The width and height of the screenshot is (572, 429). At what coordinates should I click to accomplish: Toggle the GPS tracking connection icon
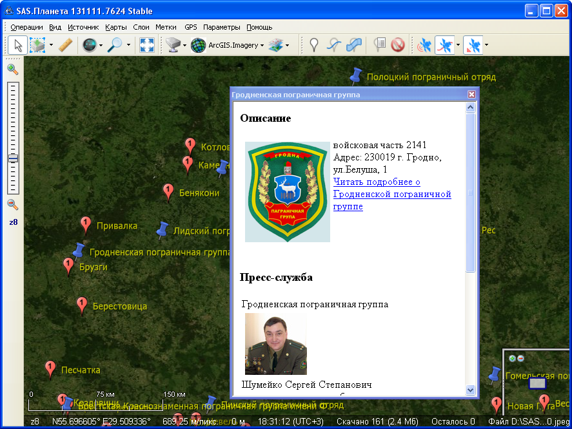[x=424, y=45]
